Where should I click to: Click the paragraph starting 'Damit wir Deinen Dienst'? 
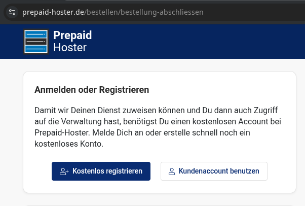pyautogui.click(x=158, y=127)
